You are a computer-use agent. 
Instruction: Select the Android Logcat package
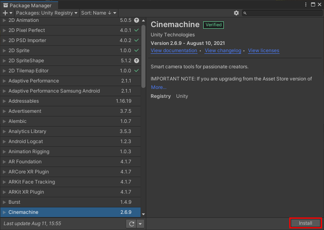tap(70, 141)
